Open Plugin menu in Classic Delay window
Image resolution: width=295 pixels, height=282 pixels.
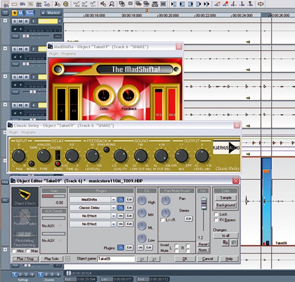point(13,133)
